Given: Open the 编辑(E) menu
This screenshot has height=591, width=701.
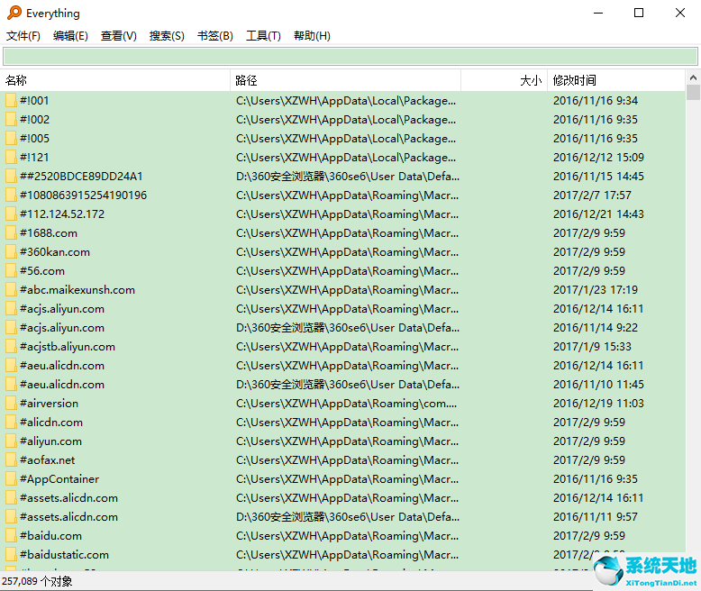Looking at the screenshot, I should tap(70, 36).
